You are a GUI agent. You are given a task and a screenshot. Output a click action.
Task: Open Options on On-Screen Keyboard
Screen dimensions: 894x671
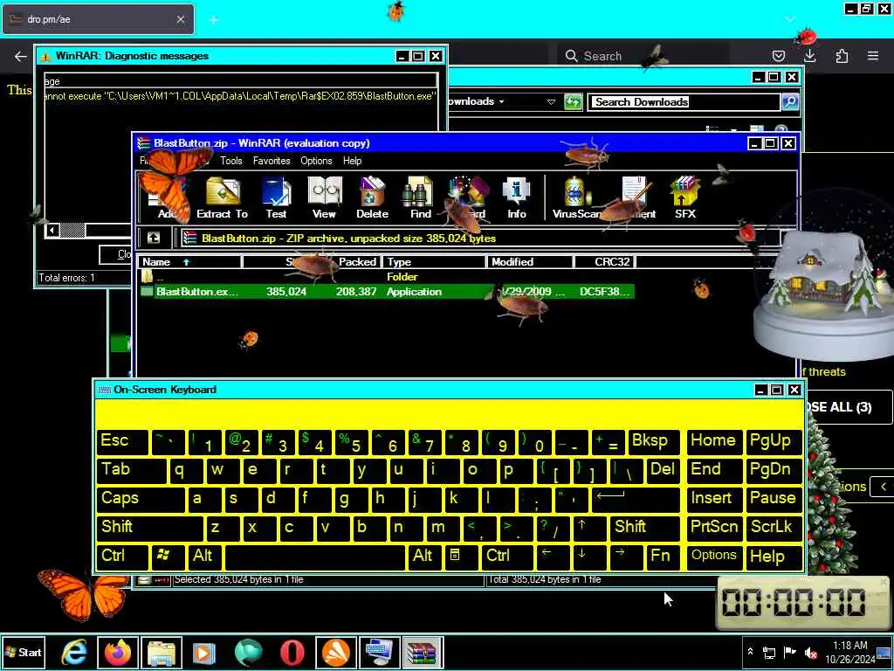pyautogui.click(x=714, y=557)
